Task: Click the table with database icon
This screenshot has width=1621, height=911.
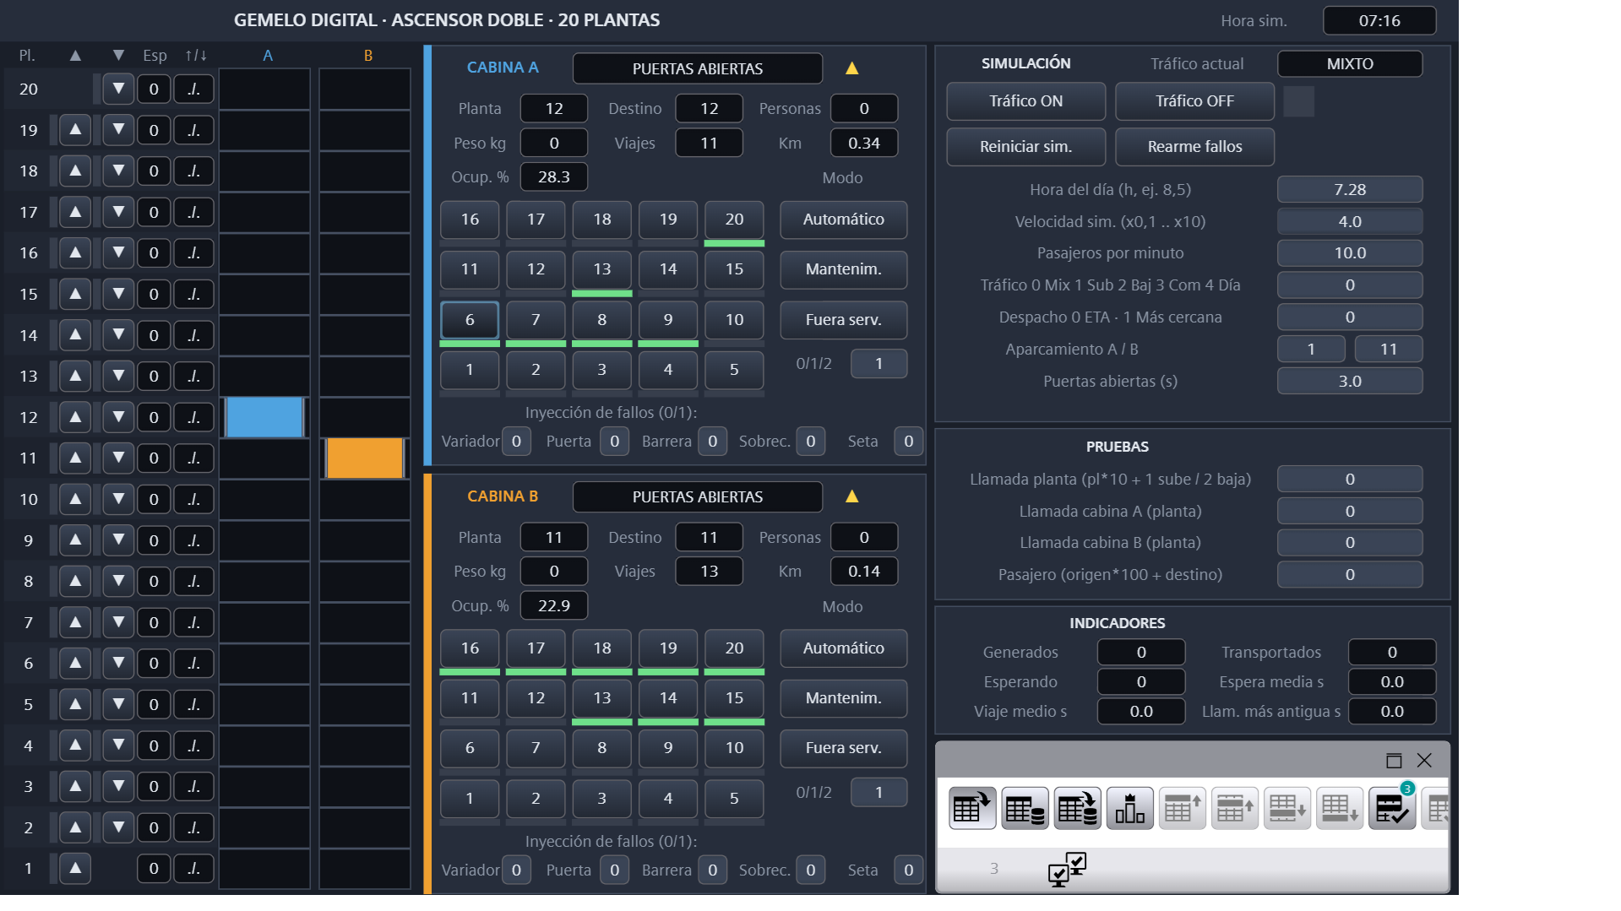Action: pyautogui.click(x=1025, y=809)
